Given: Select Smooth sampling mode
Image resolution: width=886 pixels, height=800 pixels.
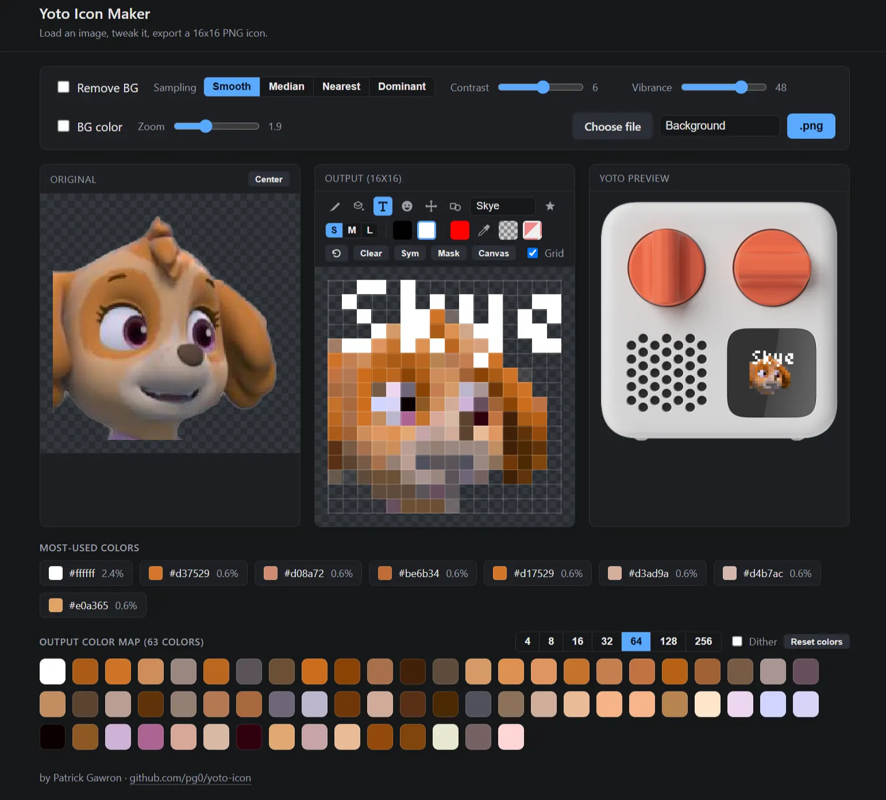Looking at the screenshot, I should [x=232, y=87].
